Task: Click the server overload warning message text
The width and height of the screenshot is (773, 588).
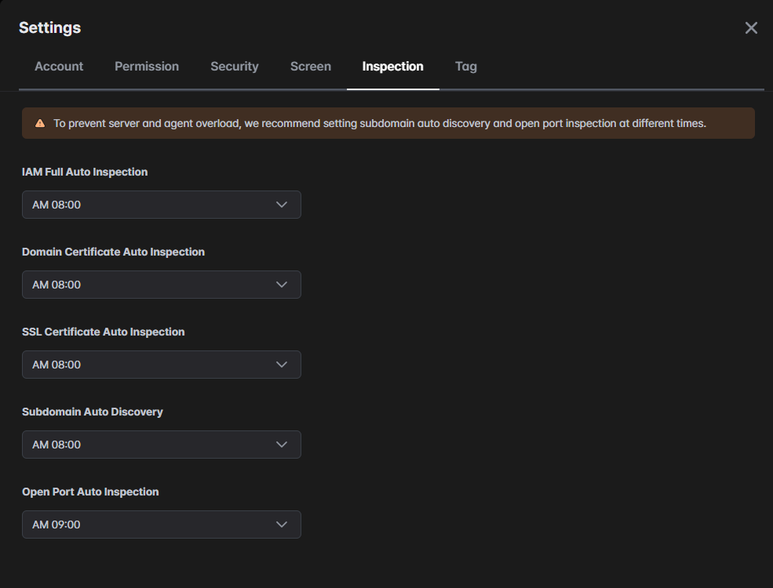Action: point(380,124)
